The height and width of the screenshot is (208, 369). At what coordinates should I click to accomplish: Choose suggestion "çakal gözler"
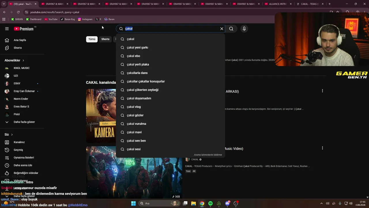coord(170,115)
